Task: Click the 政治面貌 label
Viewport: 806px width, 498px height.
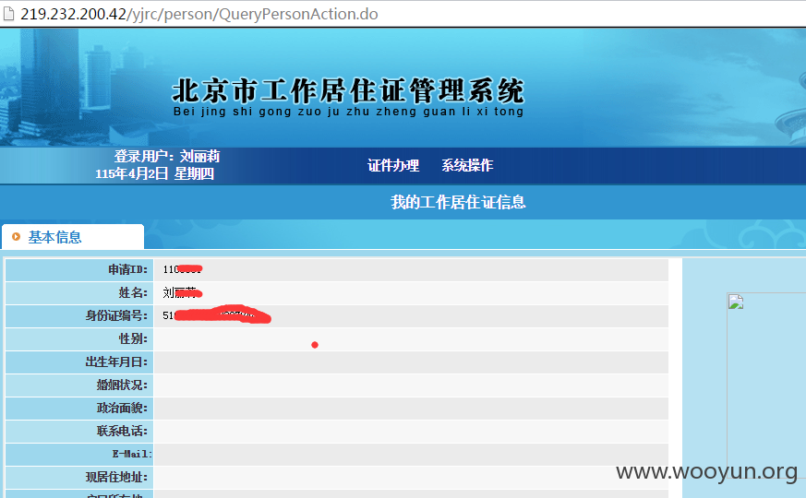Action: click(x=123, y=409)
